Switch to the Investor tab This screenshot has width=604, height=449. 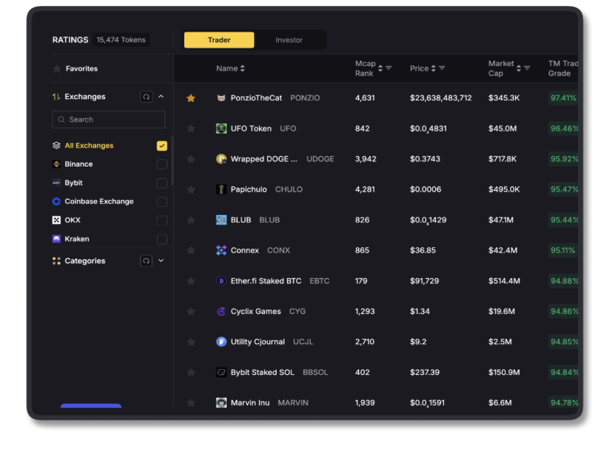click(x=288, y=40)
